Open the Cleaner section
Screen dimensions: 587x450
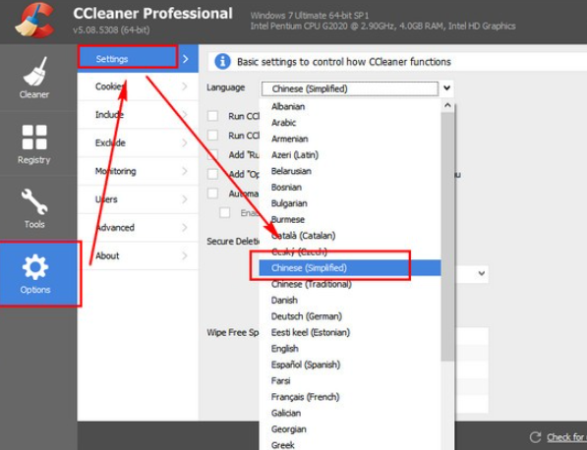(x=34, y=78)
